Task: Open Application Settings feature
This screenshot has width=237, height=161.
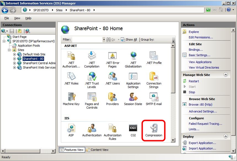Action: [x=133, y=80]
